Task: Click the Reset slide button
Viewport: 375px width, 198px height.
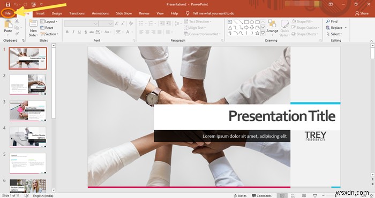Action: (47, 28)
